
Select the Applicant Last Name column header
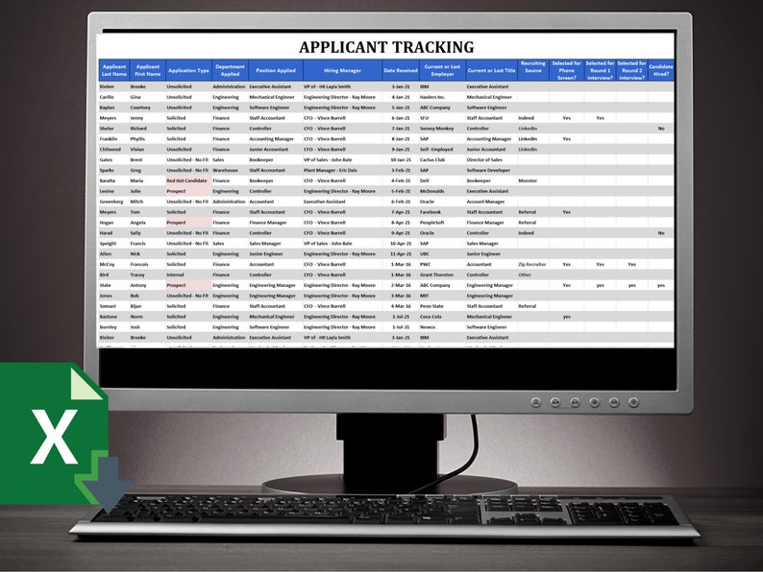coord(114,70)
